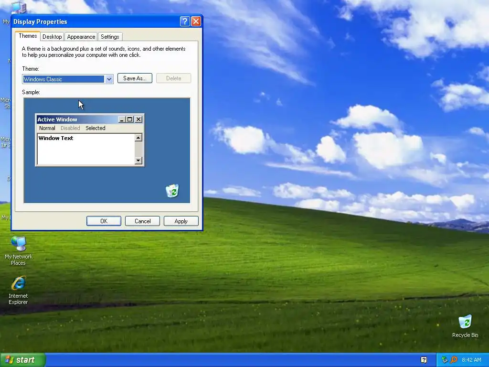
Task: Click the 8:42 AM clock in the tray
Action: coord(471,360)
